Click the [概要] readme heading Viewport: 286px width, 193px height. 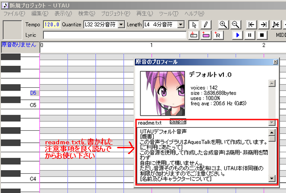point(147,137)
